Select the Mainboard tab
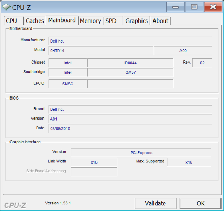Screen dimensions: 224x211 click(62, 20)
